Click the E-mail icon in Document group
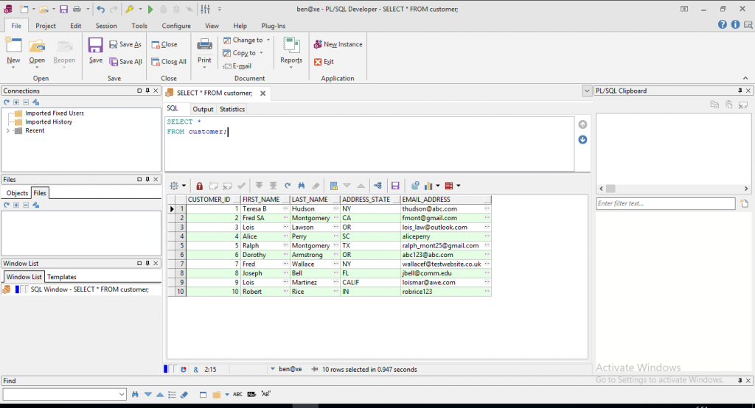 click(x=227, y=66)
